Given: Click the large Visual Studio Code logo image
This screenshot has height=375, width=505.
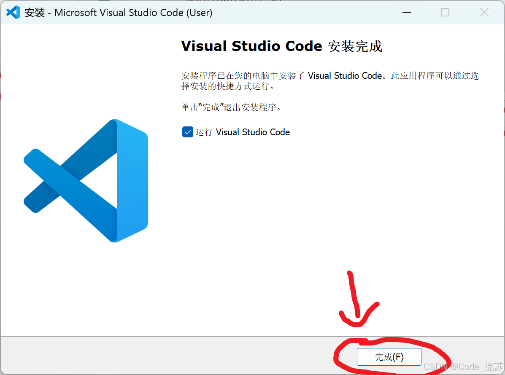Looking at the screenshot, I should (86, 180).
